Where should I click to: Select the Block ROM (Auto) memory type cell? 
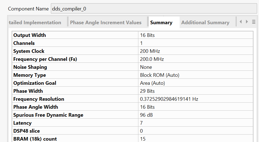[x=160, y=75]
